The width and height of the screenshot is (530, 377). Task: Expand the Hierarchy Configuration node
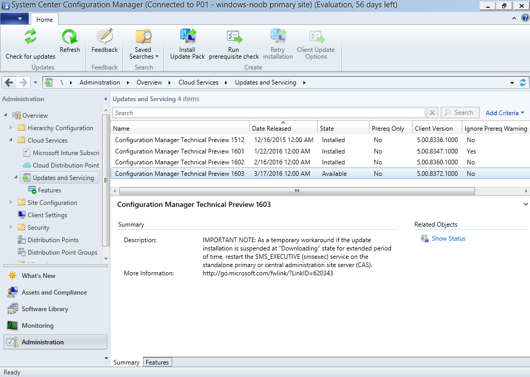11,128
